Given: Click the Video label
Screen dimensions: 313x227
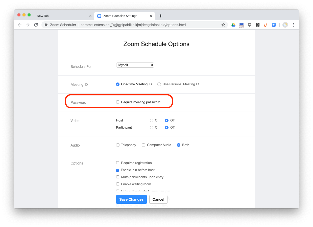Looking at the screenshot, I should click(75, 121).
